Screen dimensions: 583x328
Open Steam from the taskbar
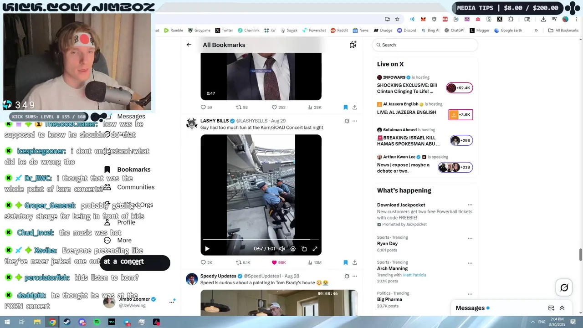coord(67,322)
